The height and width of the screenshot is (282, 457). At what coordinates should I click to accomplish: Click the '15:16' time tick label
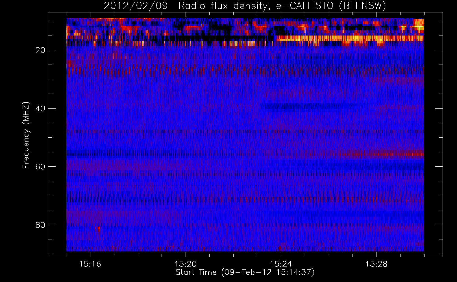[x=90, y=264]
